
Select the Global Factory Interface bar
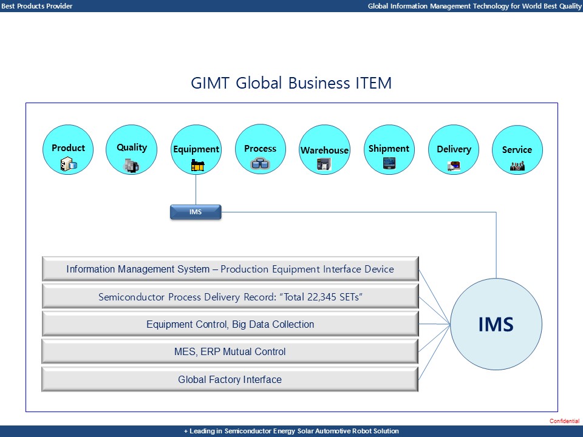[230, 380]
